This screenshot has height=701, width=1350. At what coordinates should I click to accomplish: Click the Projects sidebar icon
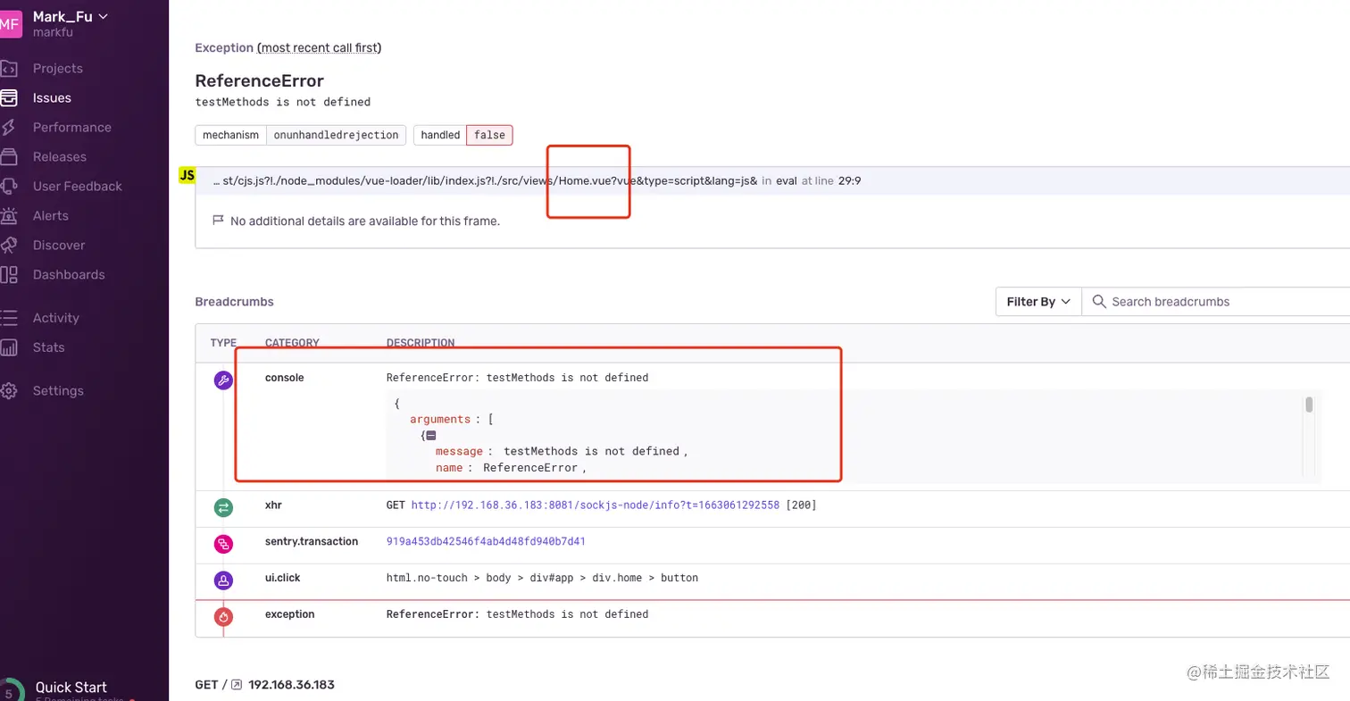[x=9, y=69]
